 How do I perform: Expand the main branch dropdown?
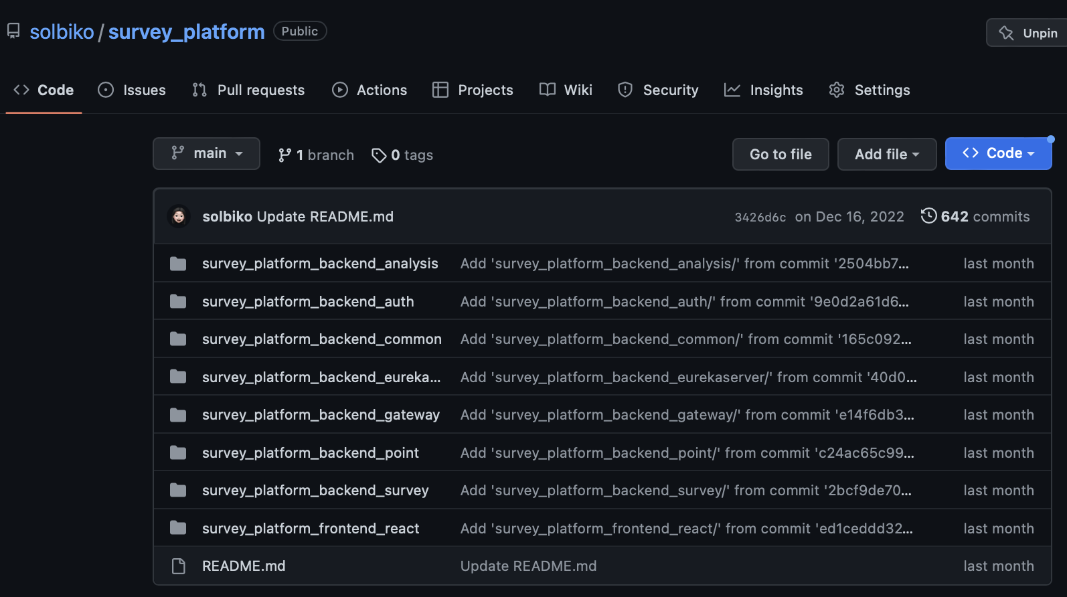[206, 153]
